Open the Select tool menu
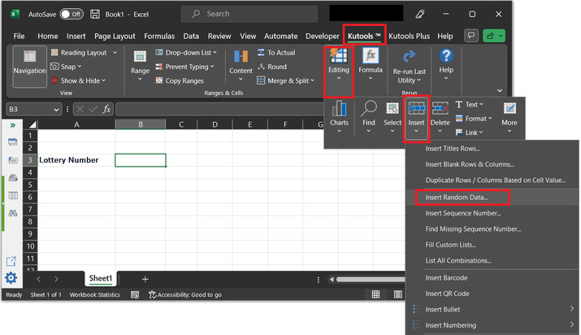 pos(392,117)
